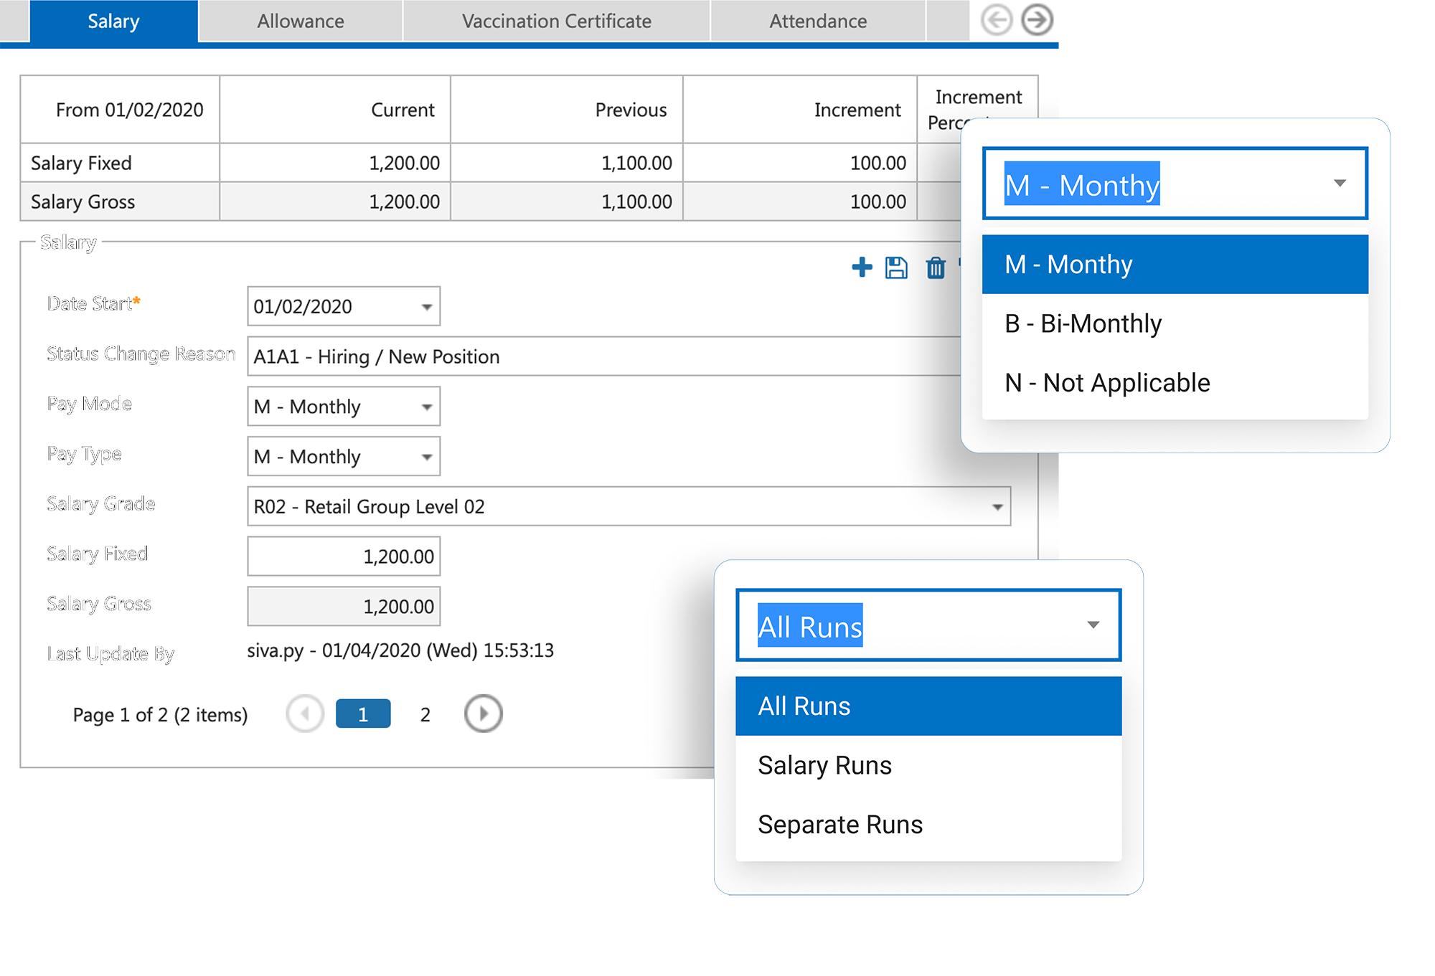Open the Date Start dropdown
The height and width of the screenshot is (976, 1435).
click(427, 307)
